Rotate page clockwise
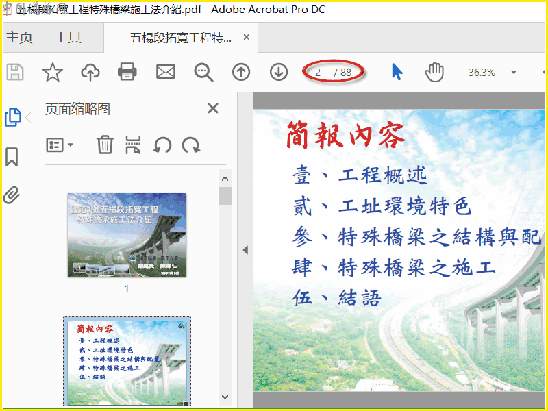This screenshot has height=411, width=548. tap(191, 145)
